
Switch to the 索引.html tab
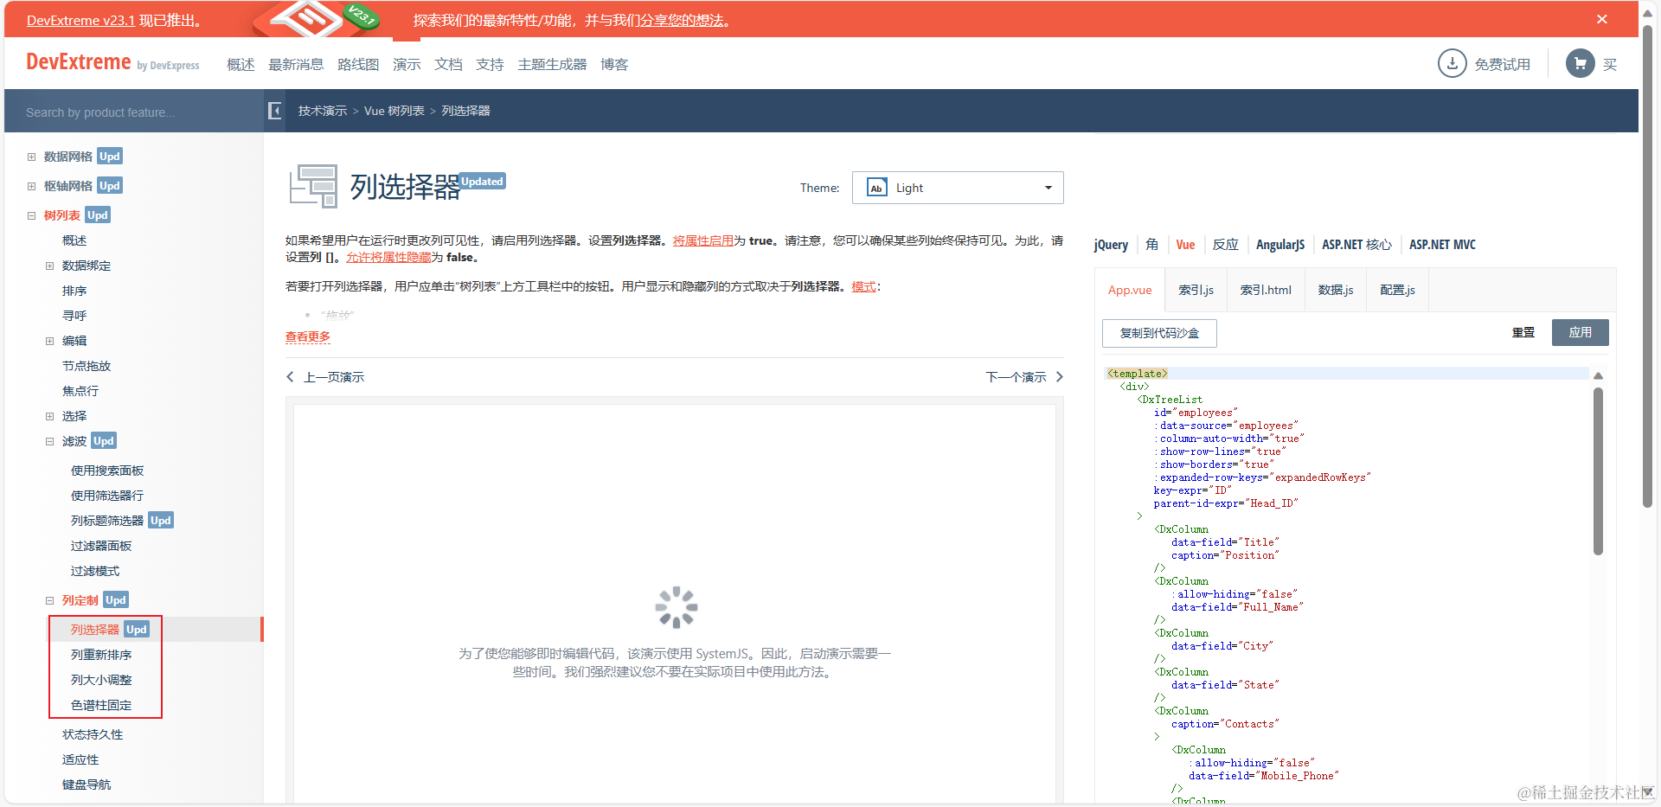[1266, 290]
